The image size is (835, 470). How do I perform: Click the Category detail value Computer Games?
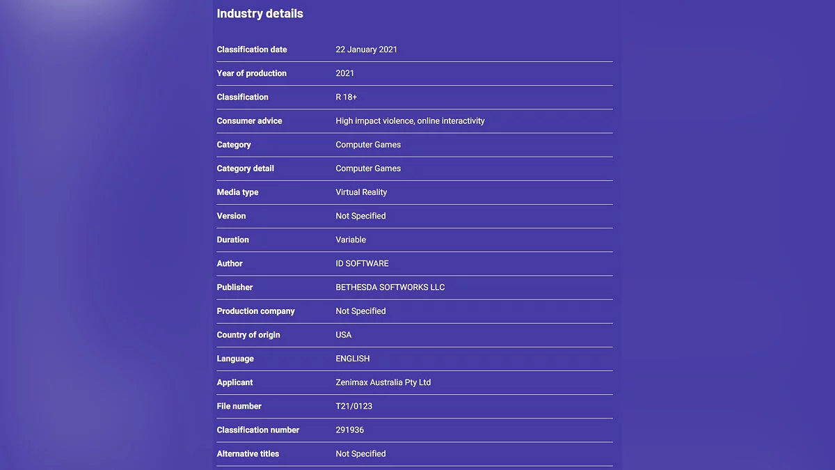click(x=368, y=169)
